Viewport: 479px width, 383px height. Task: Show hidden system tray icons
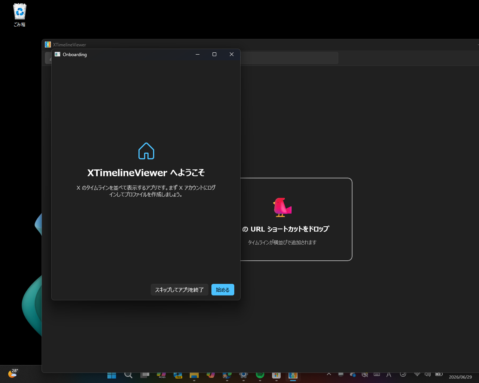pyautogui.click(x=329, y=374)
